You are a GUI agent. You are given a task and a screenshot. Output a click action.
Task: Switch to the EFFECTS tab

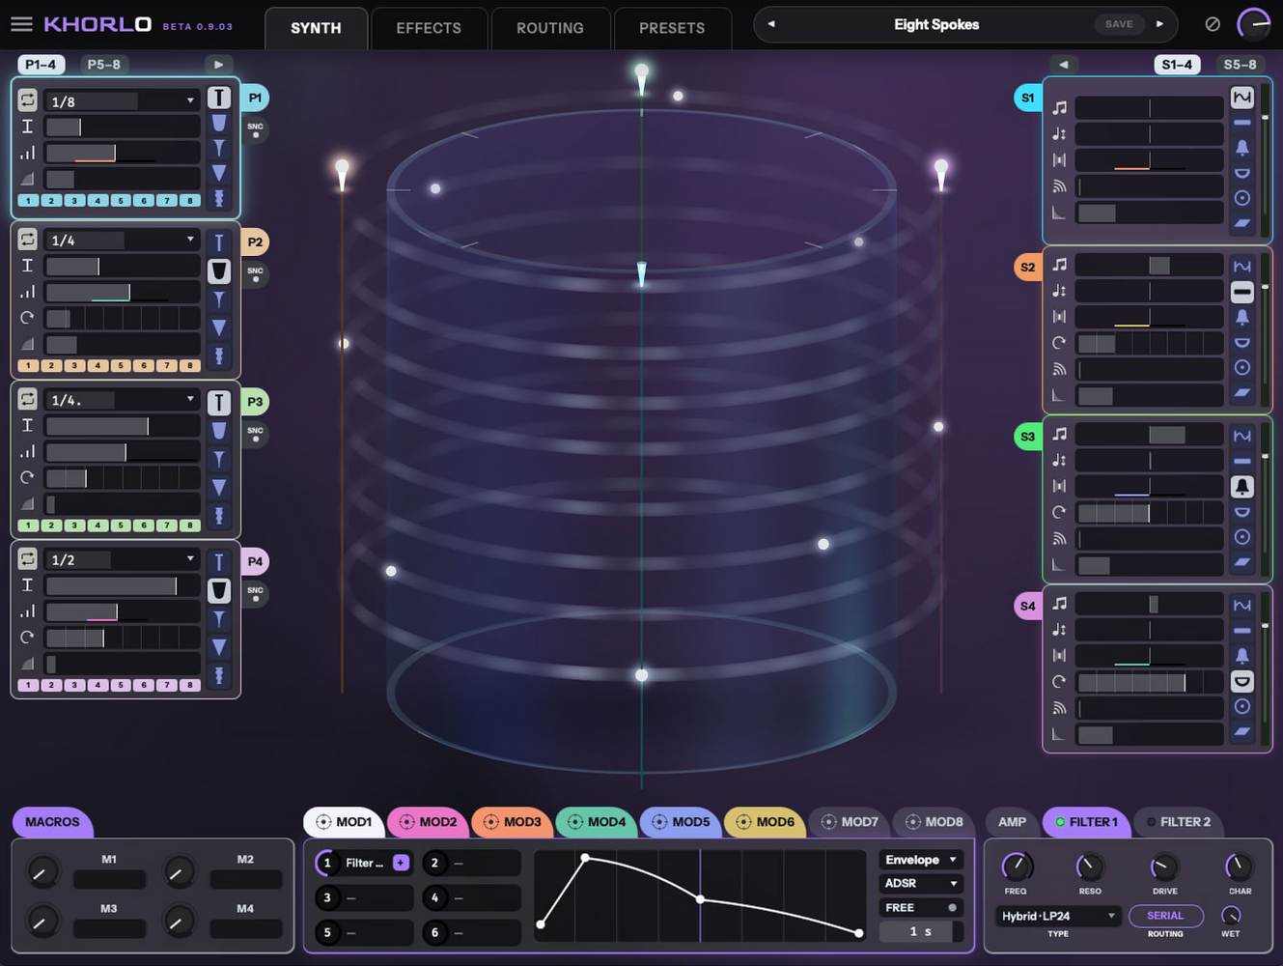pos(429,28)
